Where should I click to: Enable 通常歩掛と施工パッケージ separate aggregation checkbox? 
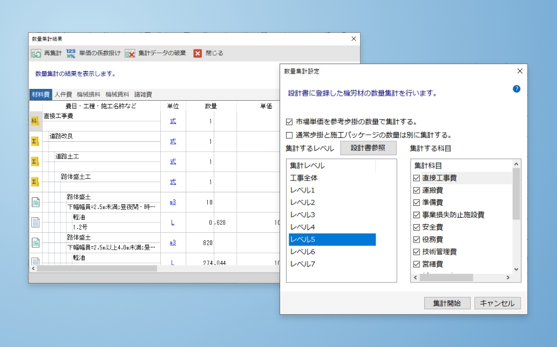coord(290,135)
